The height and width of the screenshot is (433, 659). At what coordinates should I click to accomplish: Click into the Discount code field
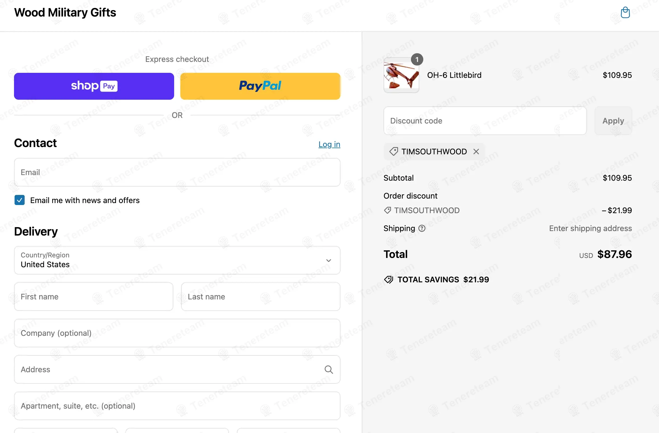point(485,121)
